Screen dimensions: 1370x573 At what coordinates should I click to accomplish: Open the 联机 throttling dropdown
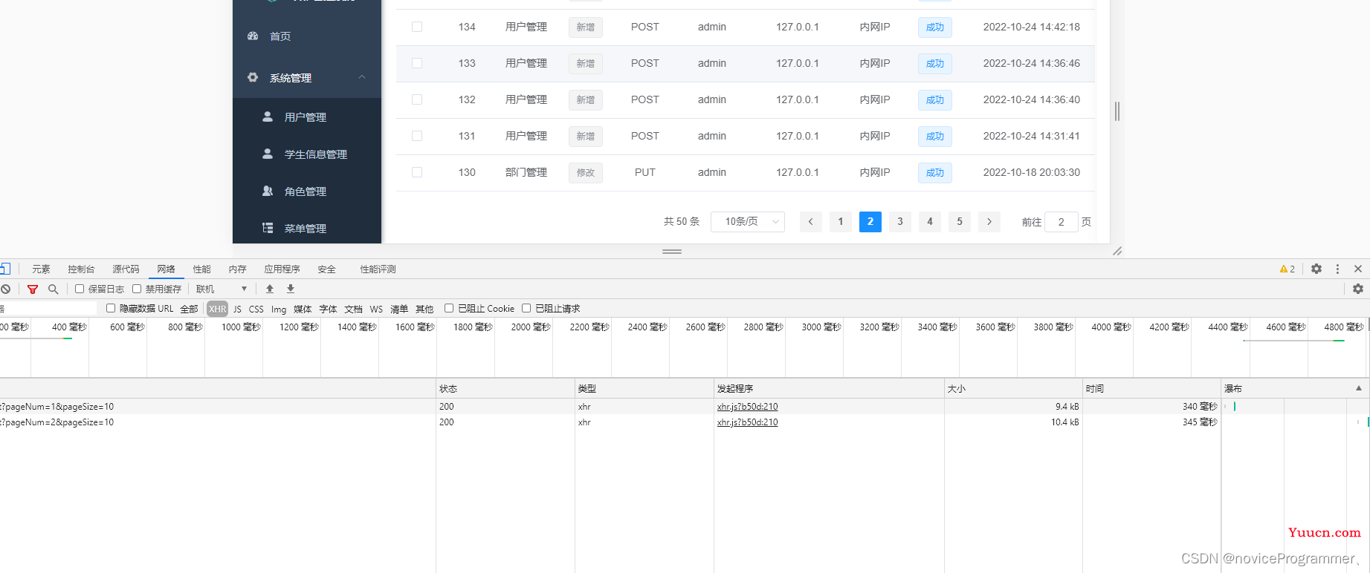(x=222, y=289)
